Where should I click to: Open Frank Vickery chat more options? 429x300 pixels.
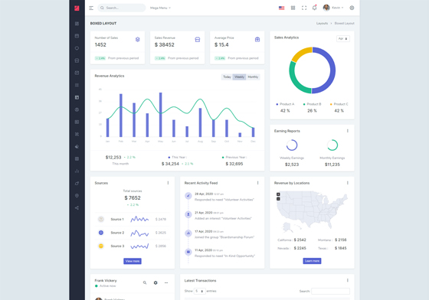point(166,283)
